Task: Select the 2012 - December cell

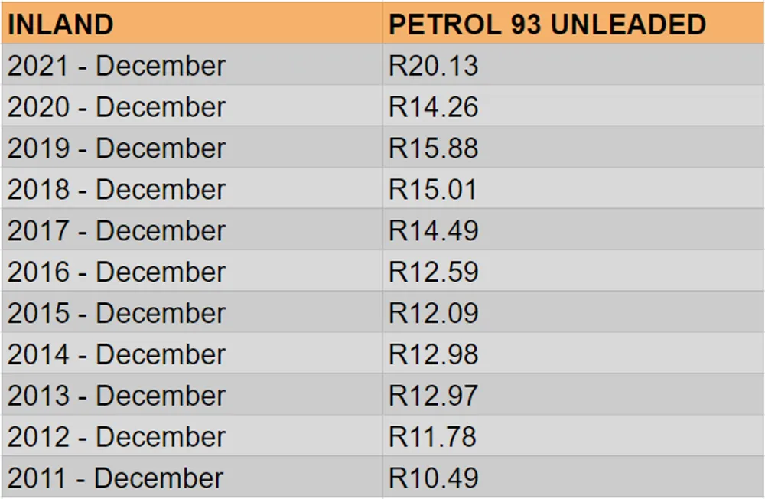Action: click(x=192, y=436)
